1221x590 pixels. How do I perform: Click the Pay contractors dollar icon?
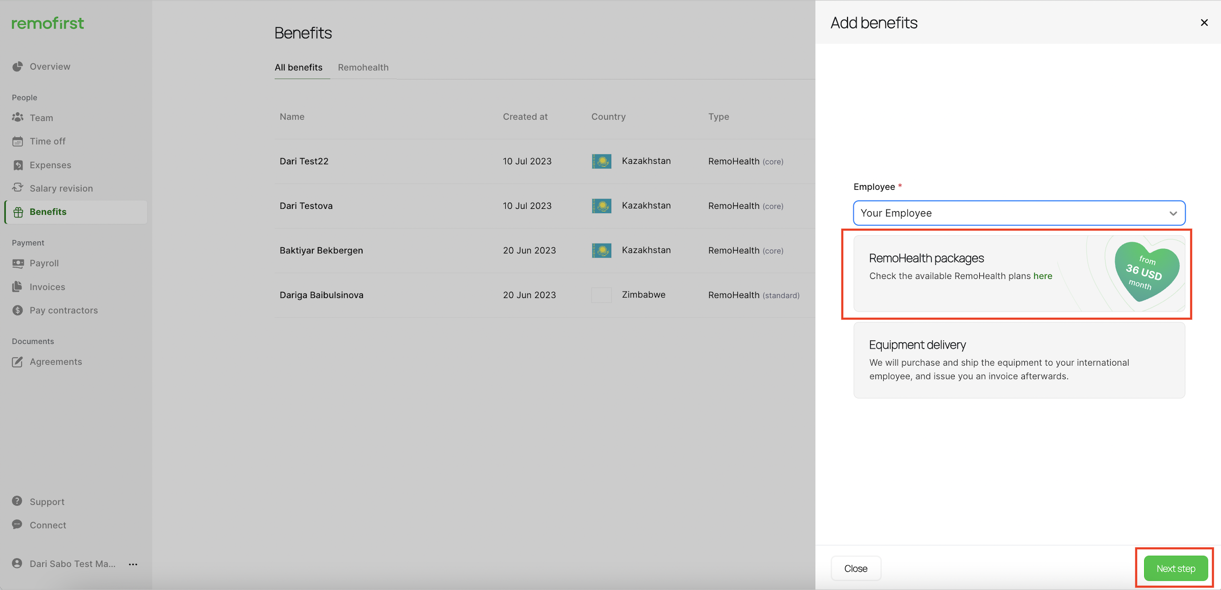(x=18, y=310)
